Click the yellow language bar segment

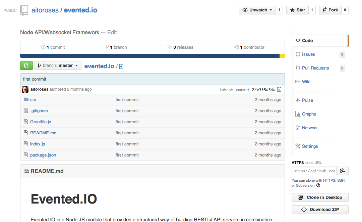click(x=282, y=56)
